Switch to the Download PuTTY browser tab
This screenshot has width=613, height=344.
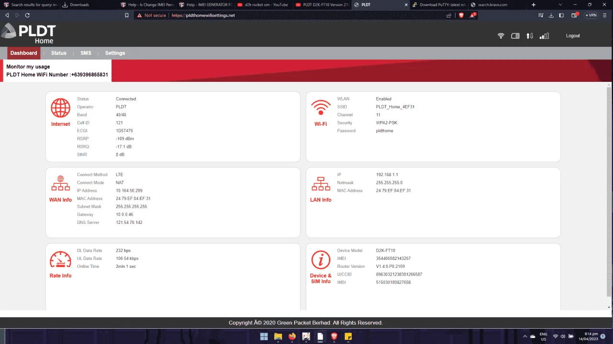pos(440,5)
